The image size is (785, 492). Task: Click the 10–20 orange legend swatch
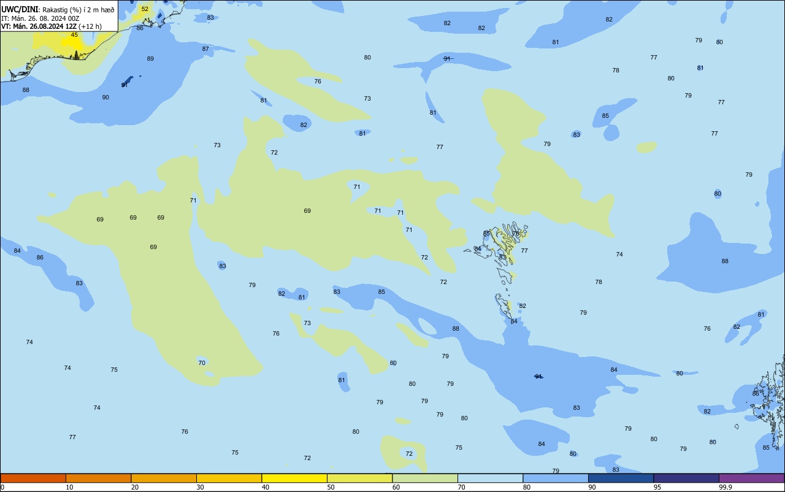(98, 478)
